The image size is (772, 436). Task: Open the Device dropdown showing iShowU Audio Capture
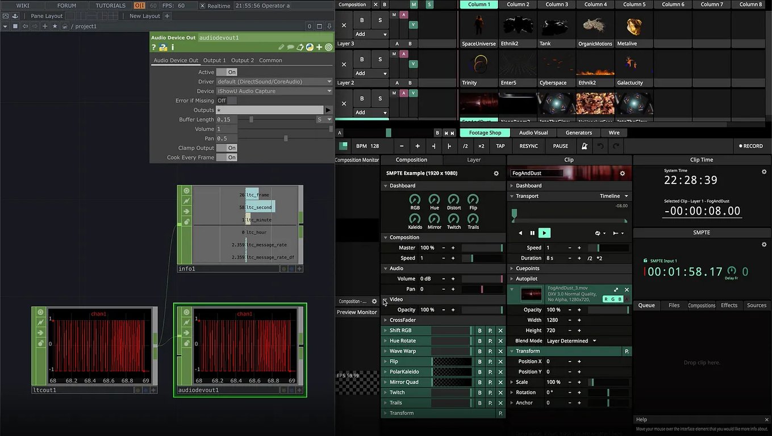[x=274, y=91]
